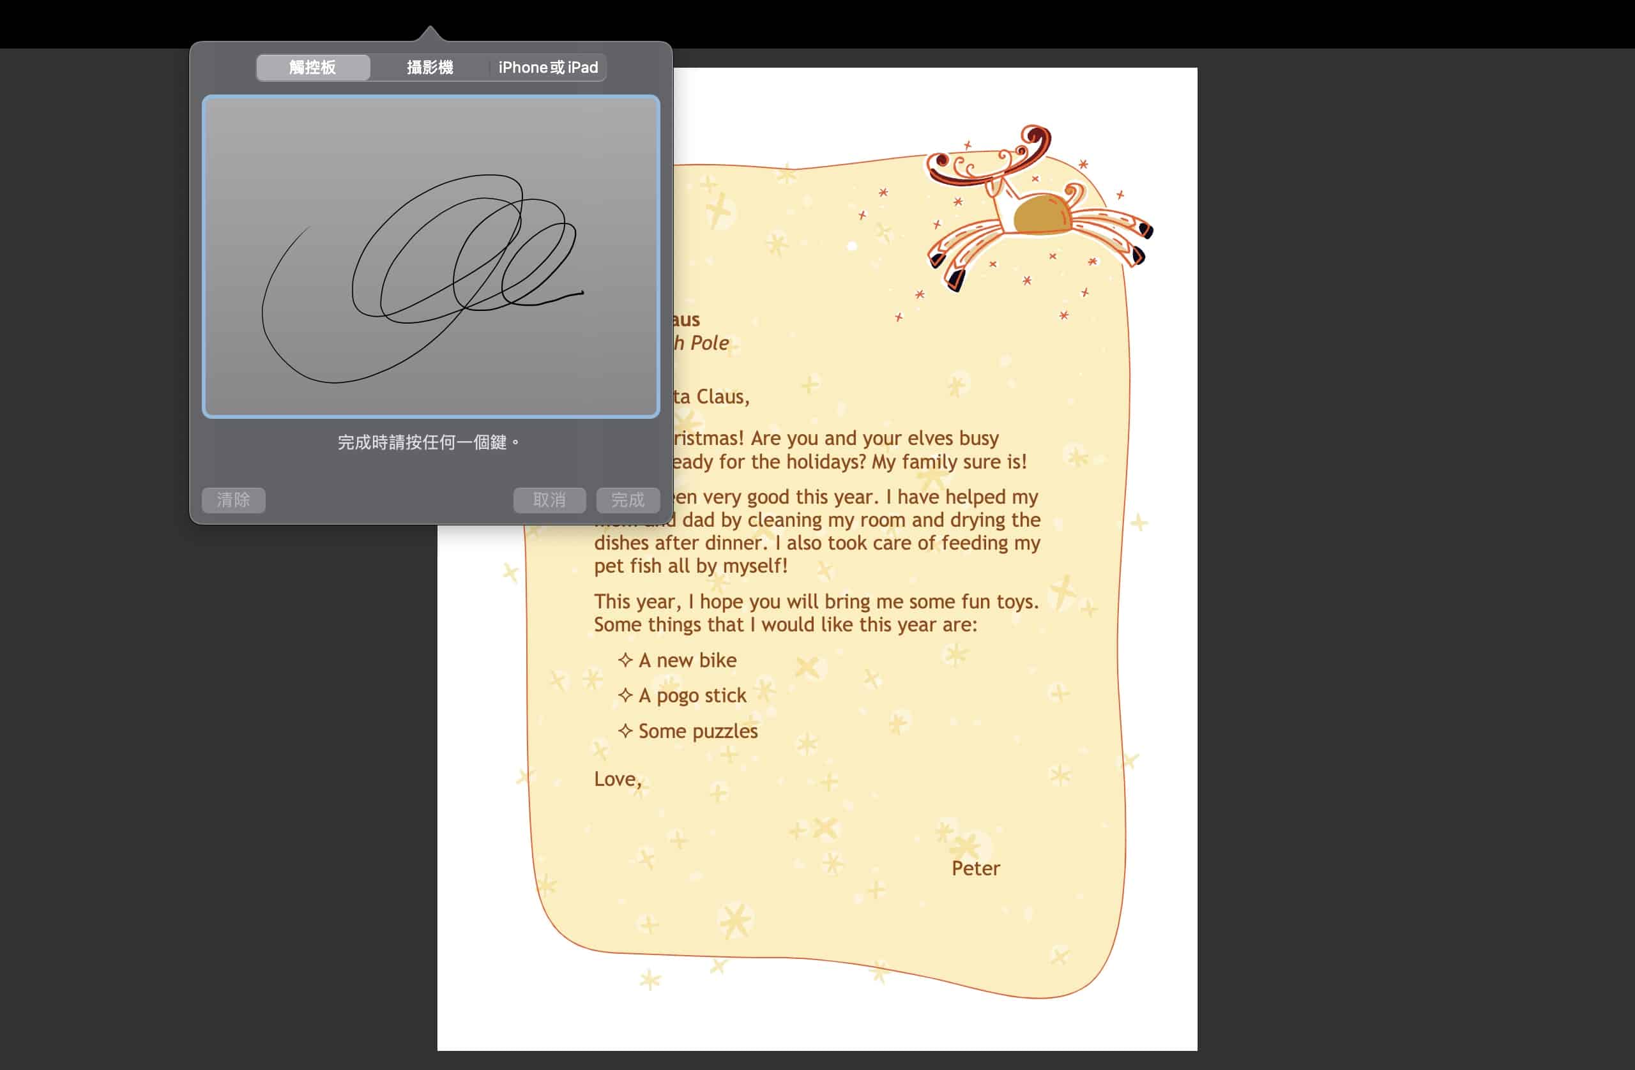Click the star bullet before Some puzzles
This screenshot has width=1635, height=1070.
pos(625,731)
